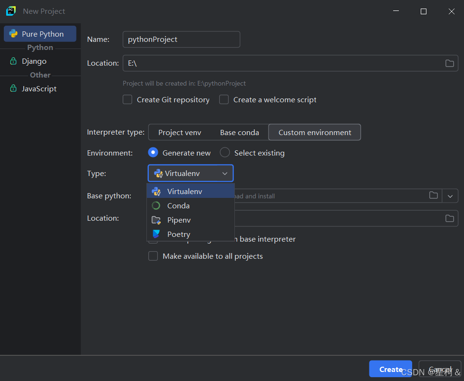Image resolution: width=464 pixels, height=381 pixels.
Task: Select JavaScript project type in sidebar
Action: pos(40,88)
